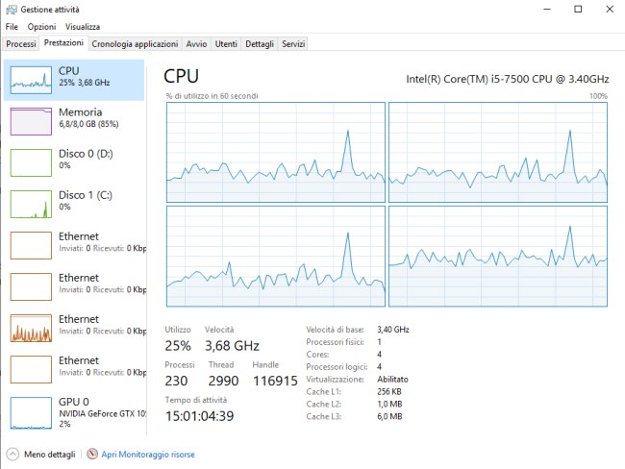Open the Visualizza menu

coord(83,27)
